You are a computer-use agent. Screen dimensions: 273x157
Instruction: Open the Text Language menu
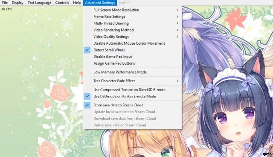coord(39,3)
